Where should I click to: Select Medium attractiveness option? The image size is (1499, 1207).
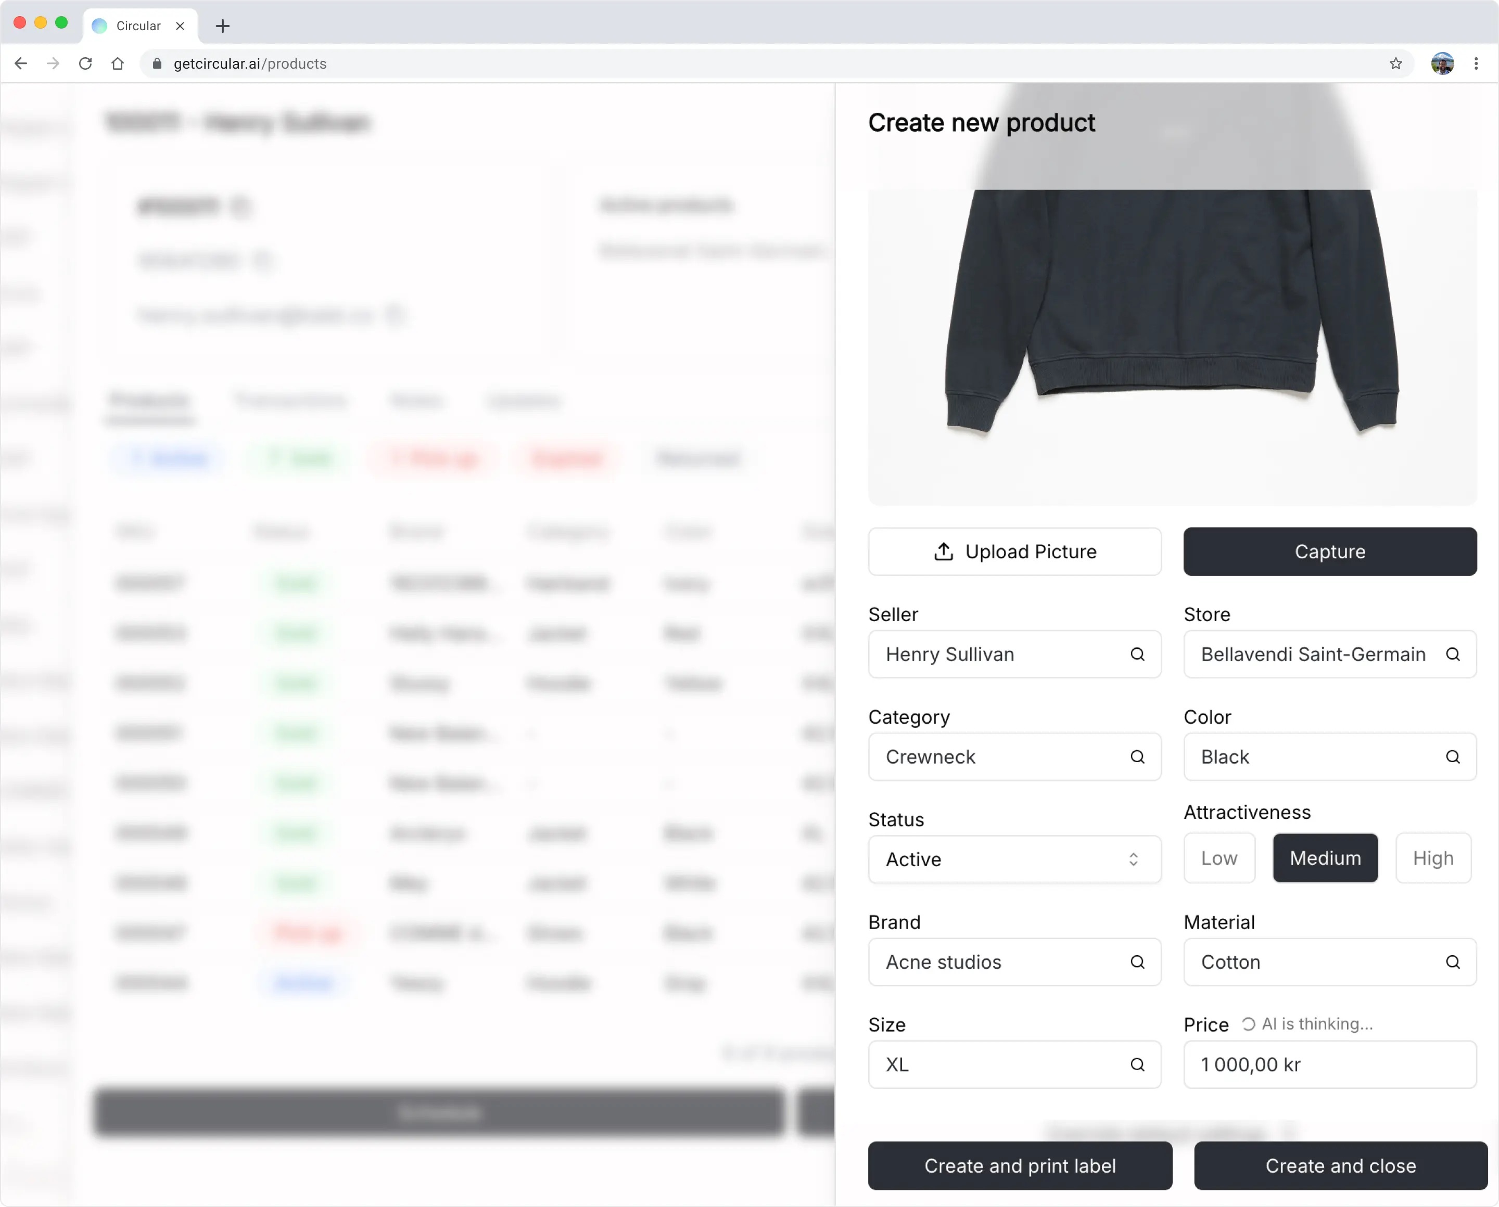(1325, 858)
